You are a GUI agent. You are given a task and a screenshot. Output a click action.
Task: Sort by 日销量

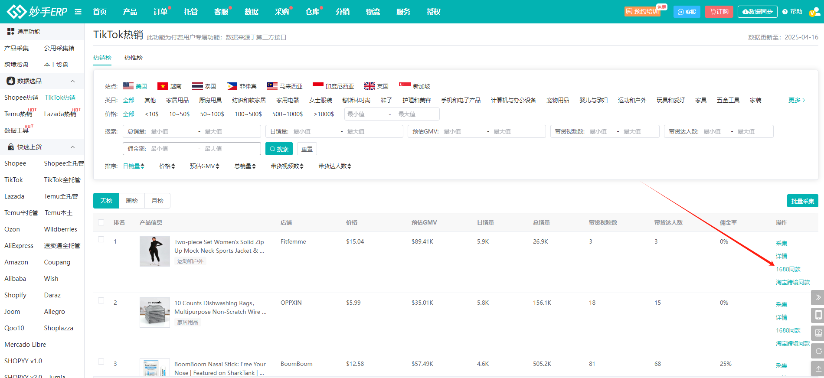tap(134, 166)
